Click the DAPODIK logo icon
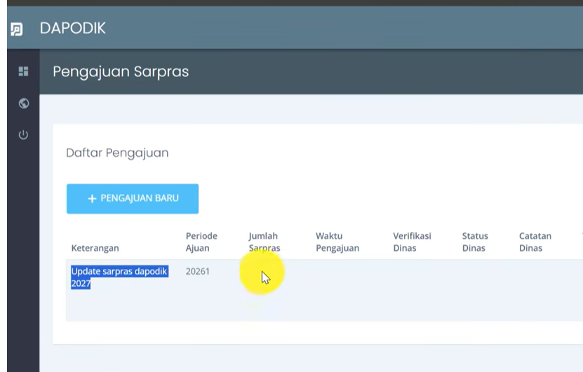This screenshot has height=372, width=583. pos(17,29)
